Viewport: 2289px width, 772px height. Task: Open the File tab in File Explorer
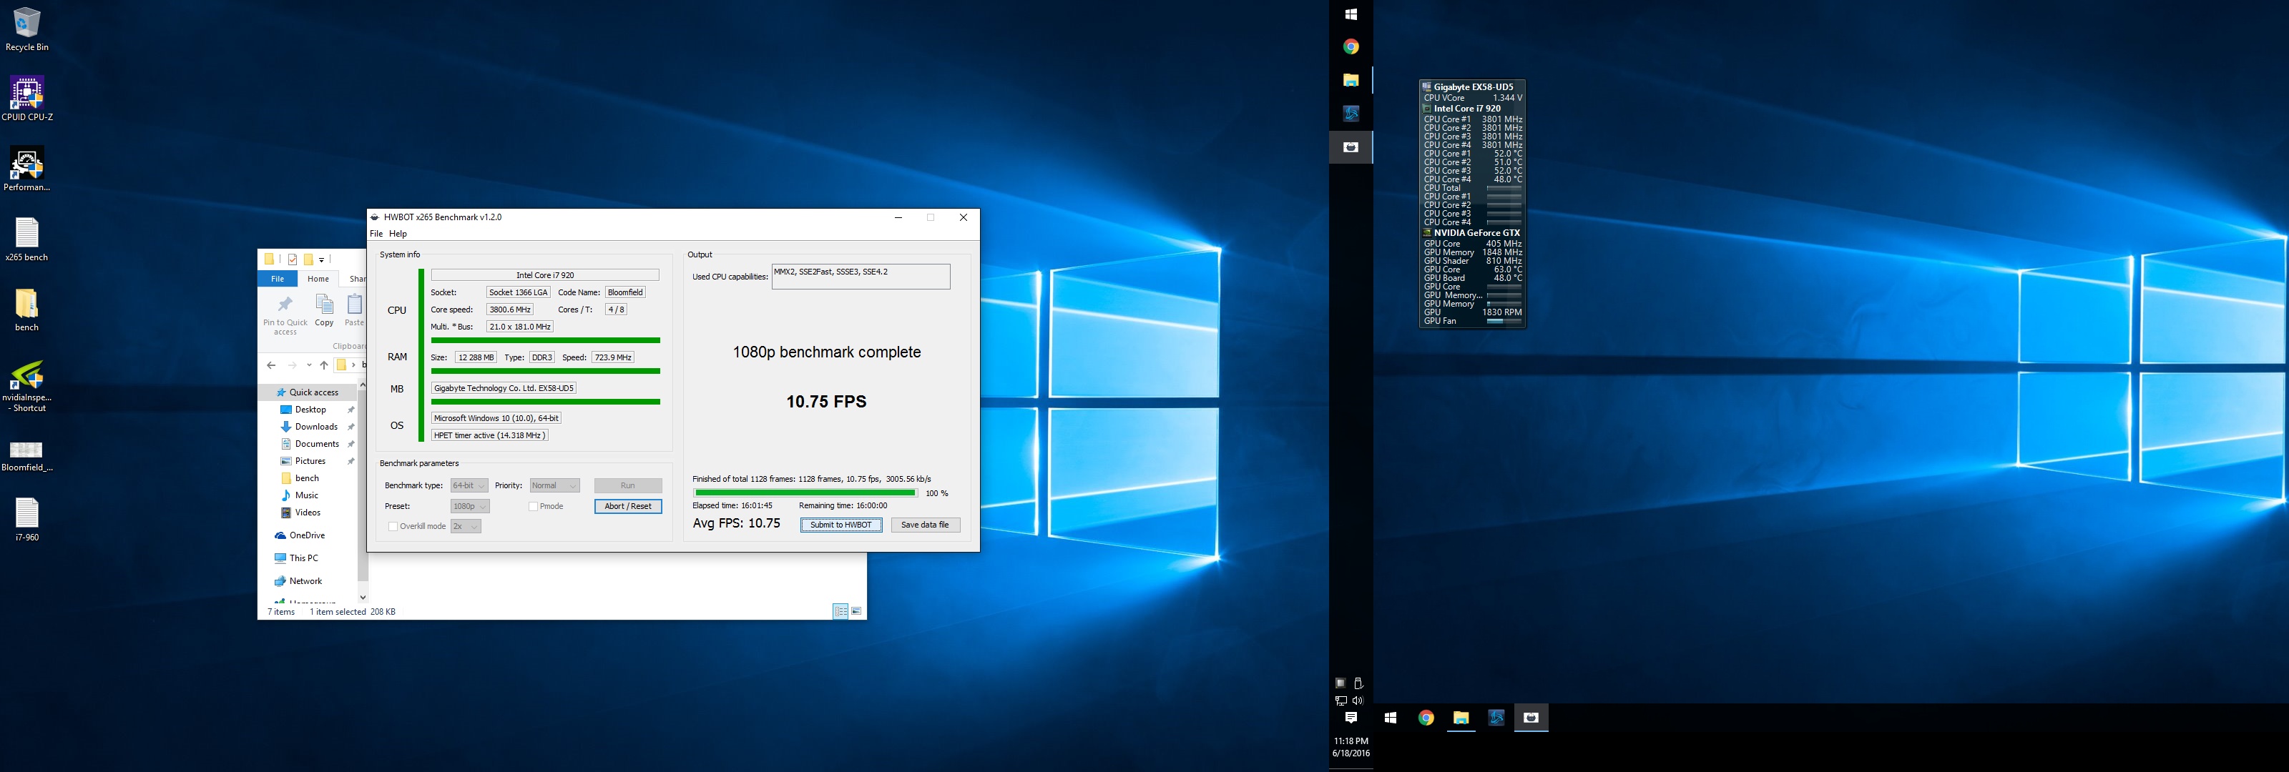click(x=278, y=279)
